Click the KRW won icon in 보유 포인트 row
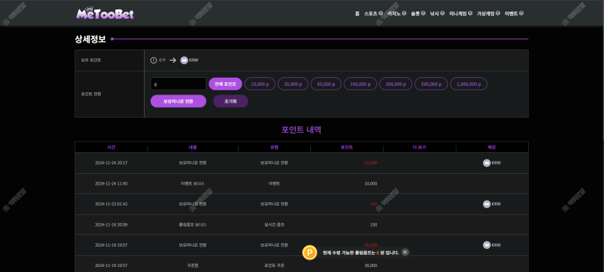The width and height of the screenshot is (604, 272). [184, 61]
